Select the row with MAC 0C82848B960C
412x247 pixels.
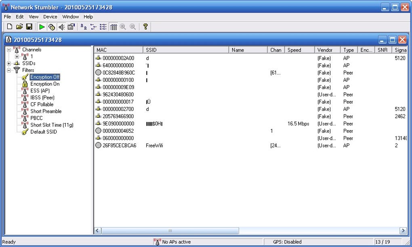[119, 73]
